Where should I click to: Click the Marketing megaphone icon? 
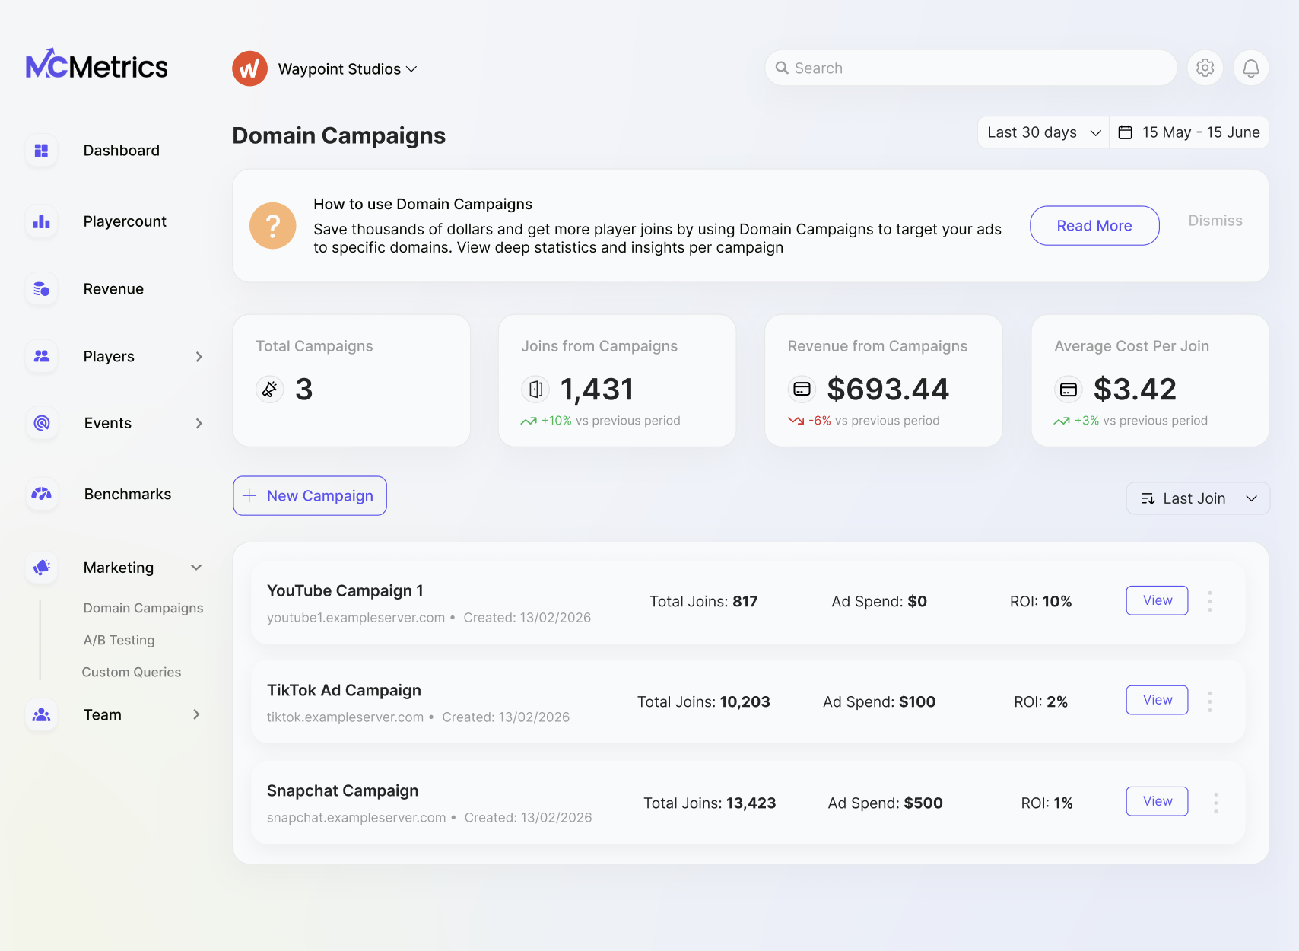42,568
